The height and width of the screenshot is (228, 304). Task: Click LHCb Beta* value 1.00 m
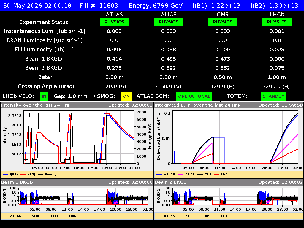(x=277, y=77)
